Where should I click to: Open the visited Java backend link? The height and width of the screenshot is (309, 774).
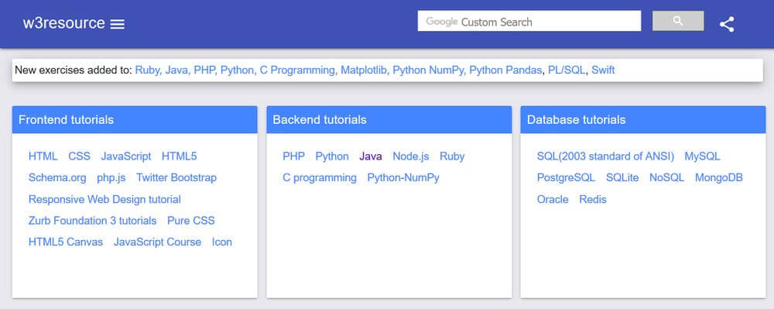(371, 156)
